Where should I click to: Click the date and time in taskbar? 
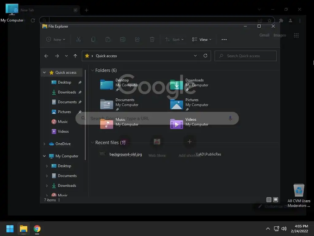(x=299, y=229)
